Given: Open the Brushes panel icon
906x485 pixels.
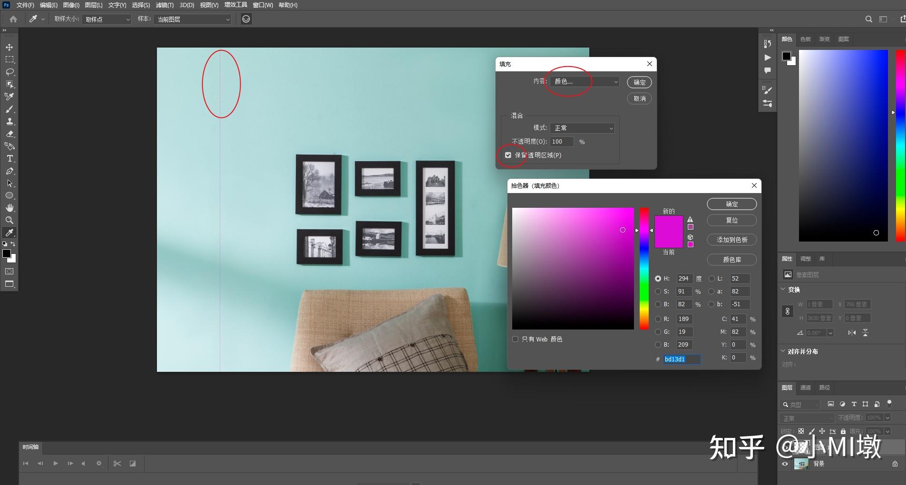Looking at the screenshot, I should tap(768, 103).
